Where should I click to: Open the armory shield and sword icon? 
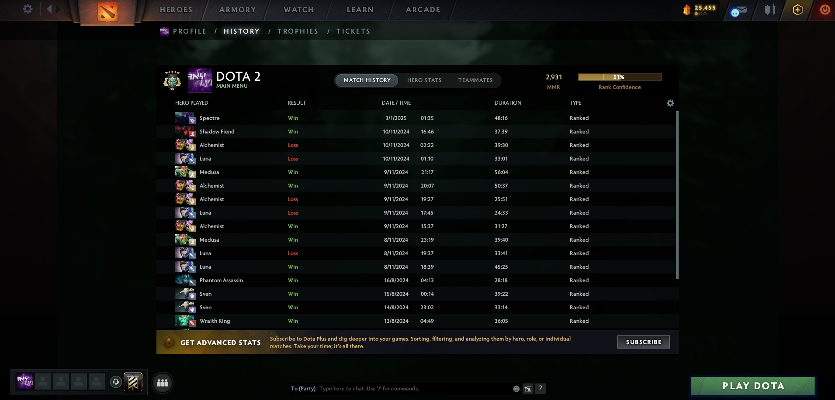(769, 10)
